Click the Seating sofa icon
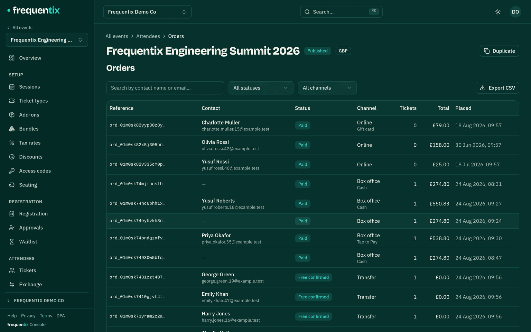Viewport: 531px width, 332px height. point(12,185)
